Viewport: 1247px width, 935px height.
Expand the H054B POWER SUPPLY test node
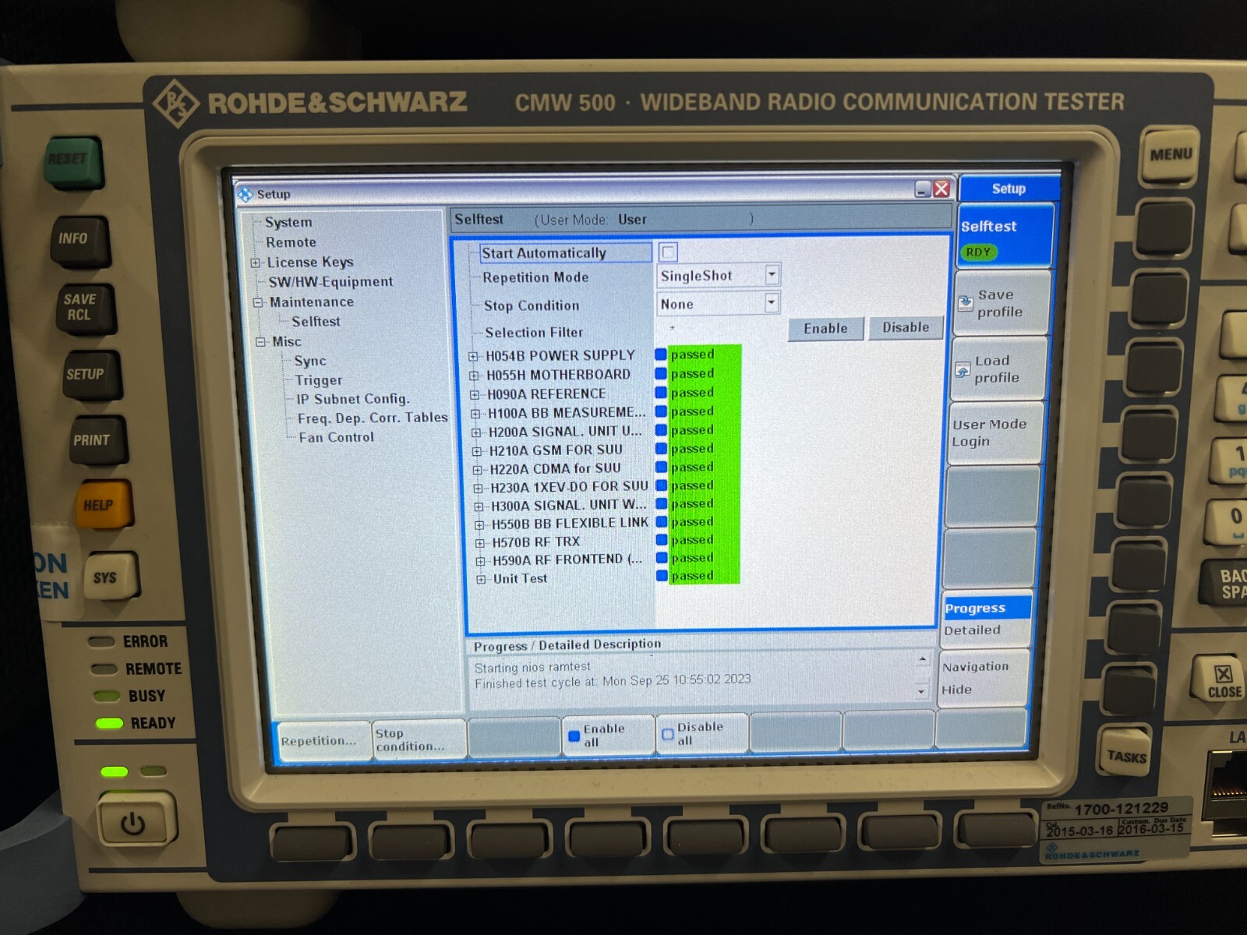(x=473, y=356)
